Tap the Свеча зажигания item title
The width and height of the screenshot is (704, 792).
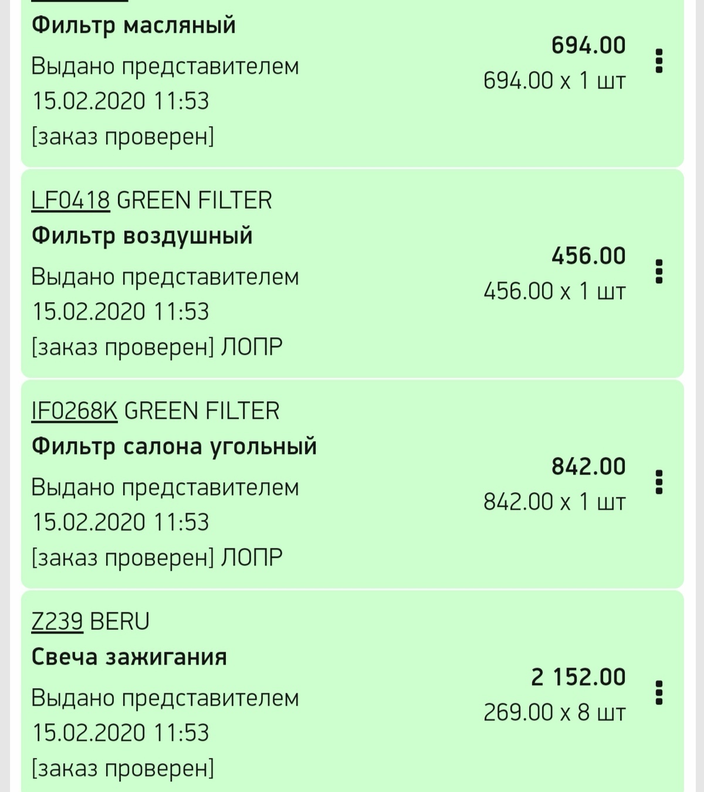point(129,657)
